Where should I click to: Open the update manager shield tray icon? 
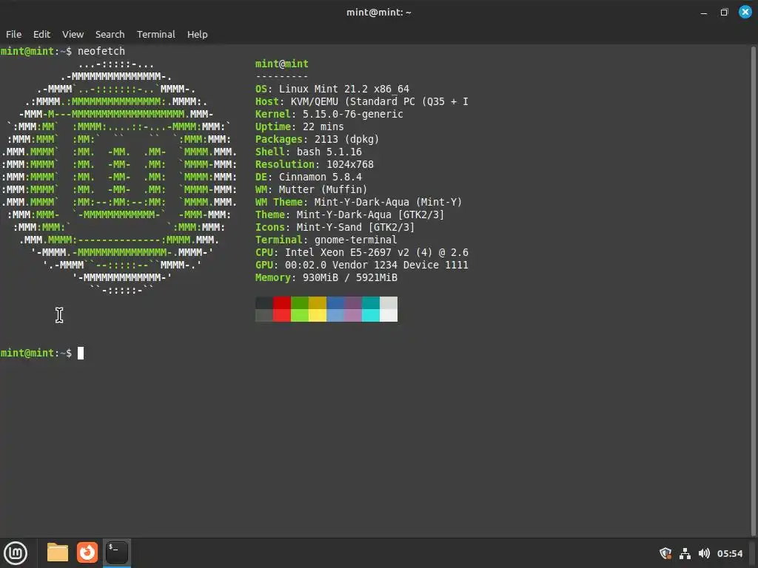point(665,553)
